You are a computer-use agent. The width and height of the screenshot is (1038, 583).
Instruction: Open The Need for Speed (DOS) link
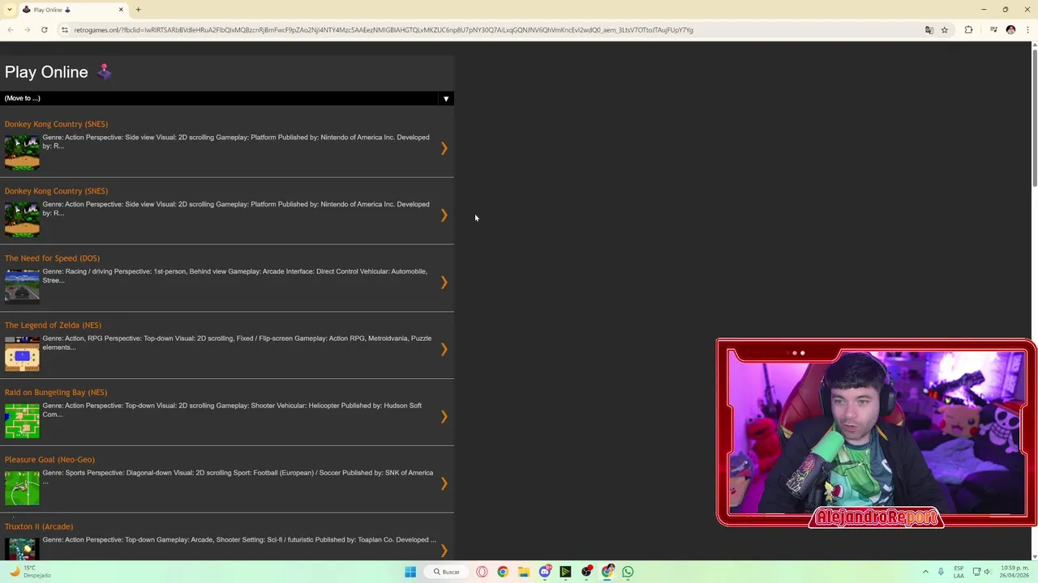click(52, 258)
